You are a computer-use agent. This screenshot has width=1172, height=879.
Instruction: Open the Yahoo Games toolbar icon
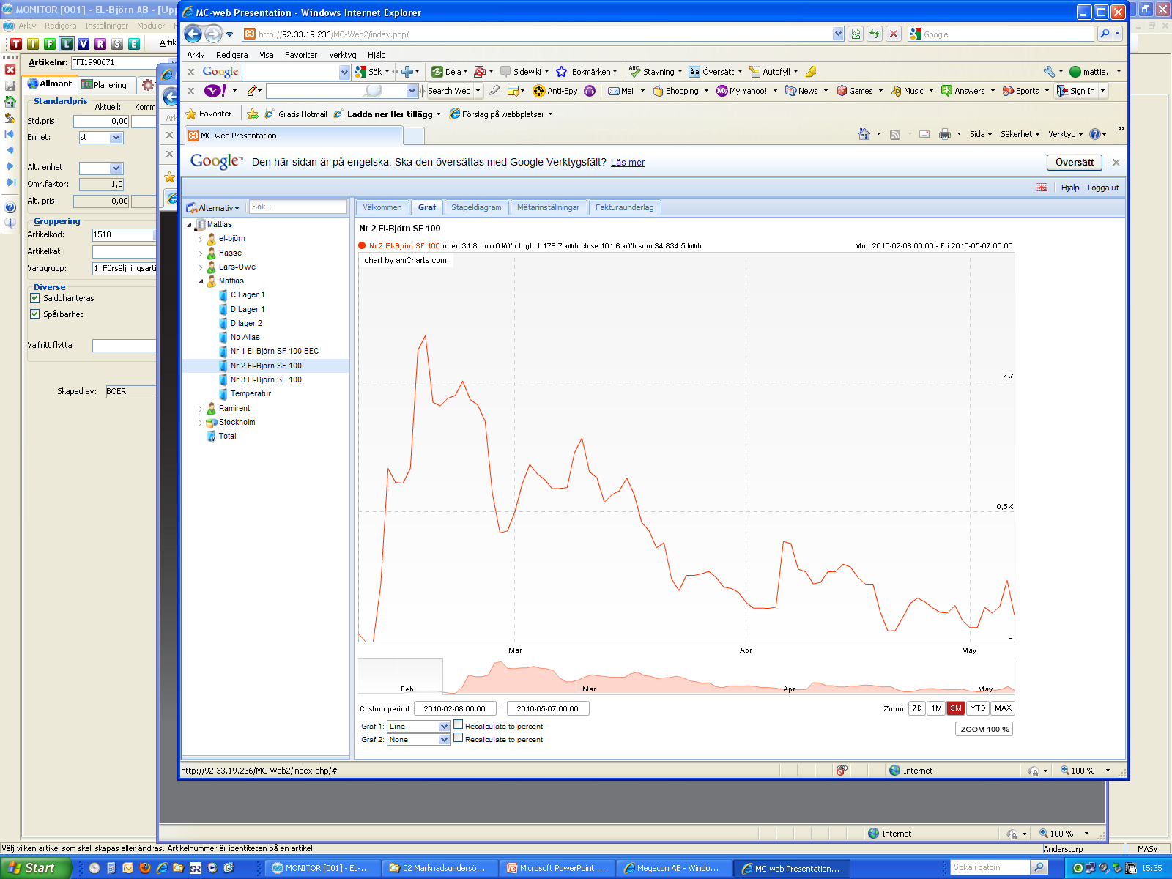tap(842, 91)
